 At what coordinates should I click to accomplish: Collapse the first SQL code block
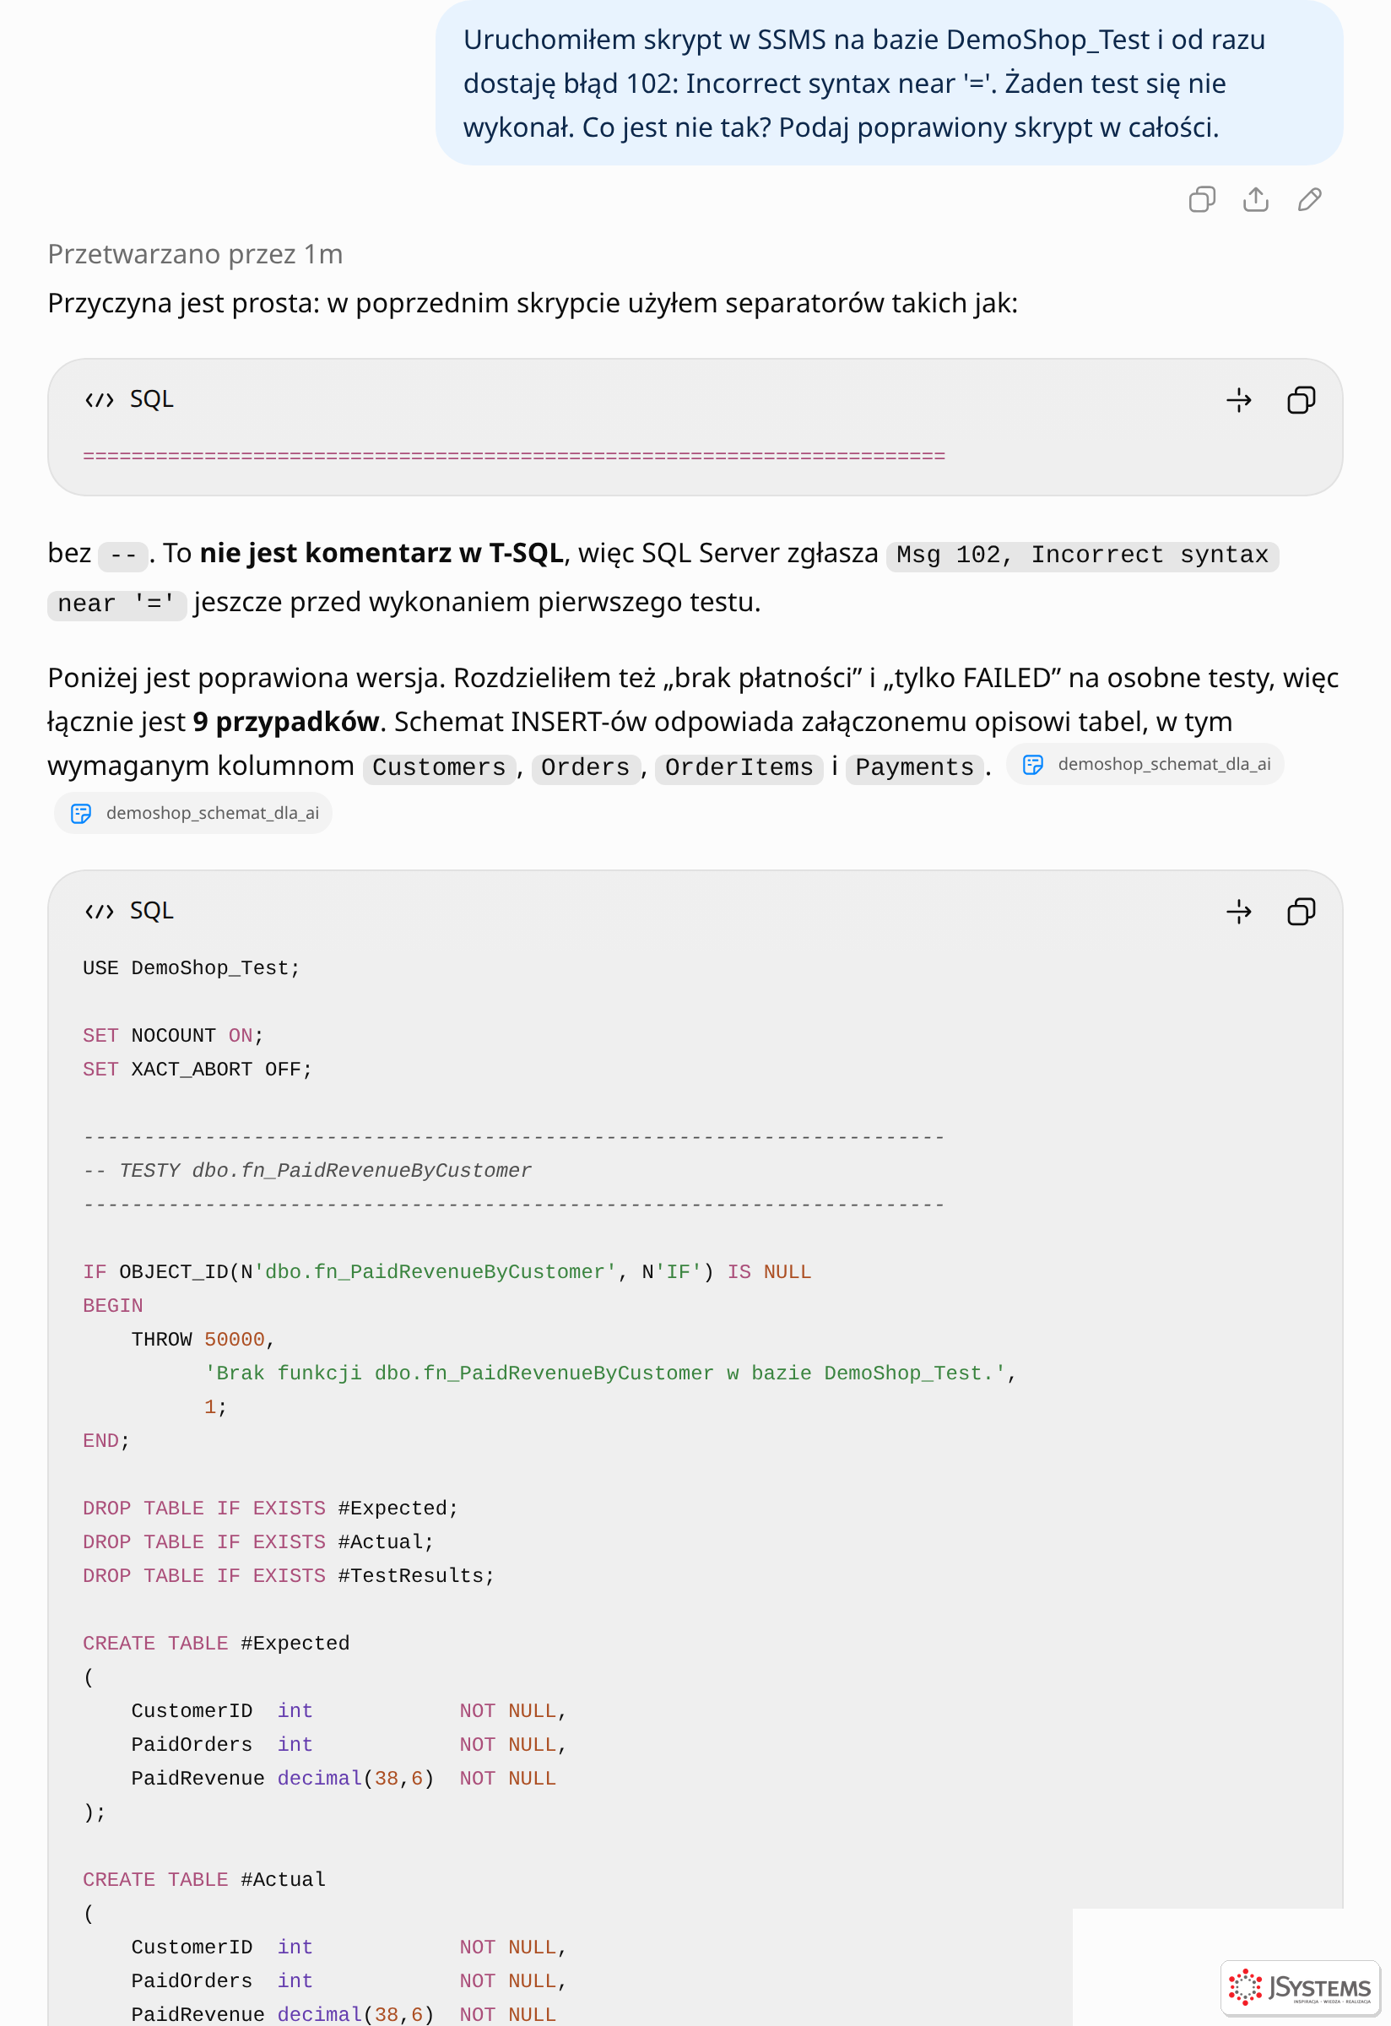point(1238,400)
